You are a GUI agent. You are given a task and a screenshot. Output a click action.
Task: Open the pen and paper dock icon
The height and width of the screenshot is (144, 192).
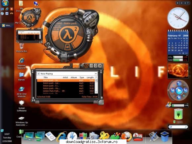point(153,136)
